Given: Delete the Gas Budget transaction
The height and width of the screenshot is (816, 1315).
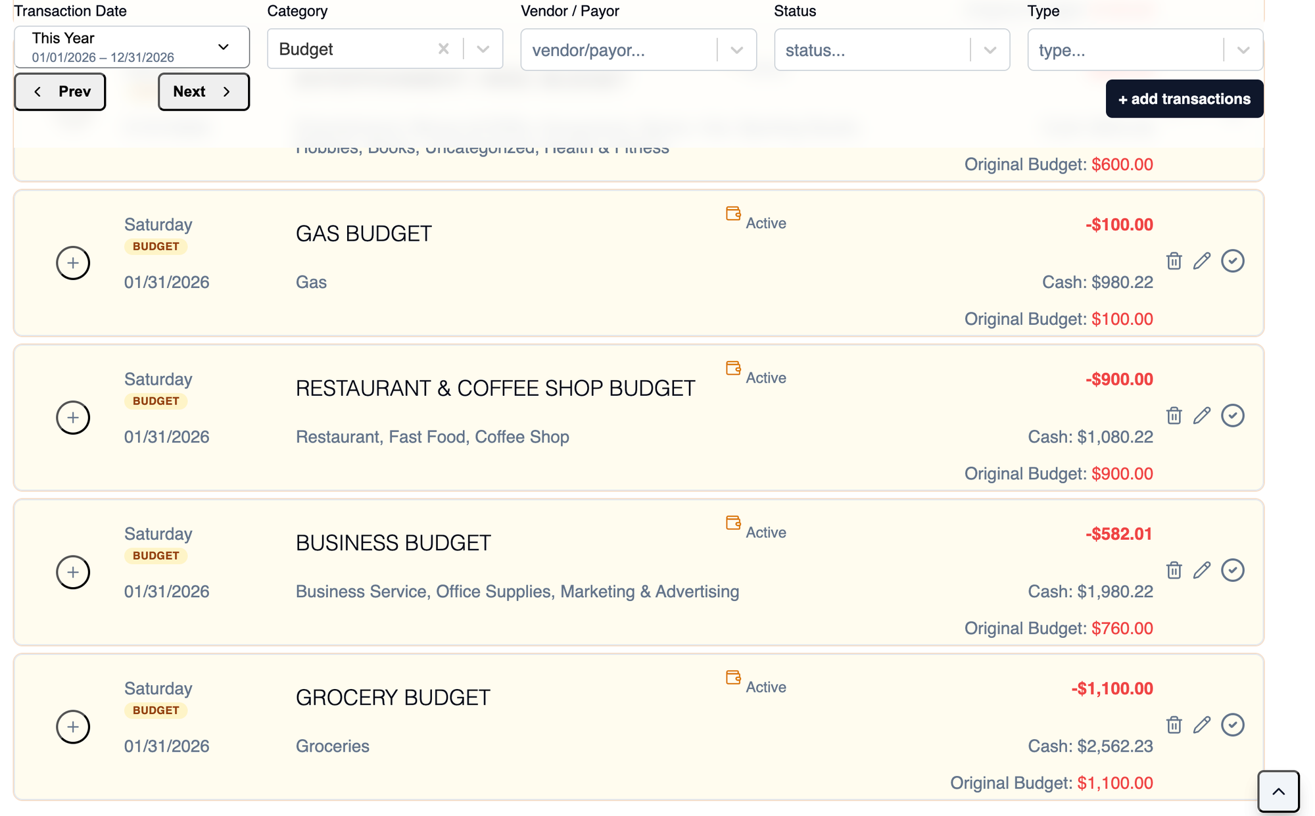Looking at the screenshot, I should pos(1174,261).
